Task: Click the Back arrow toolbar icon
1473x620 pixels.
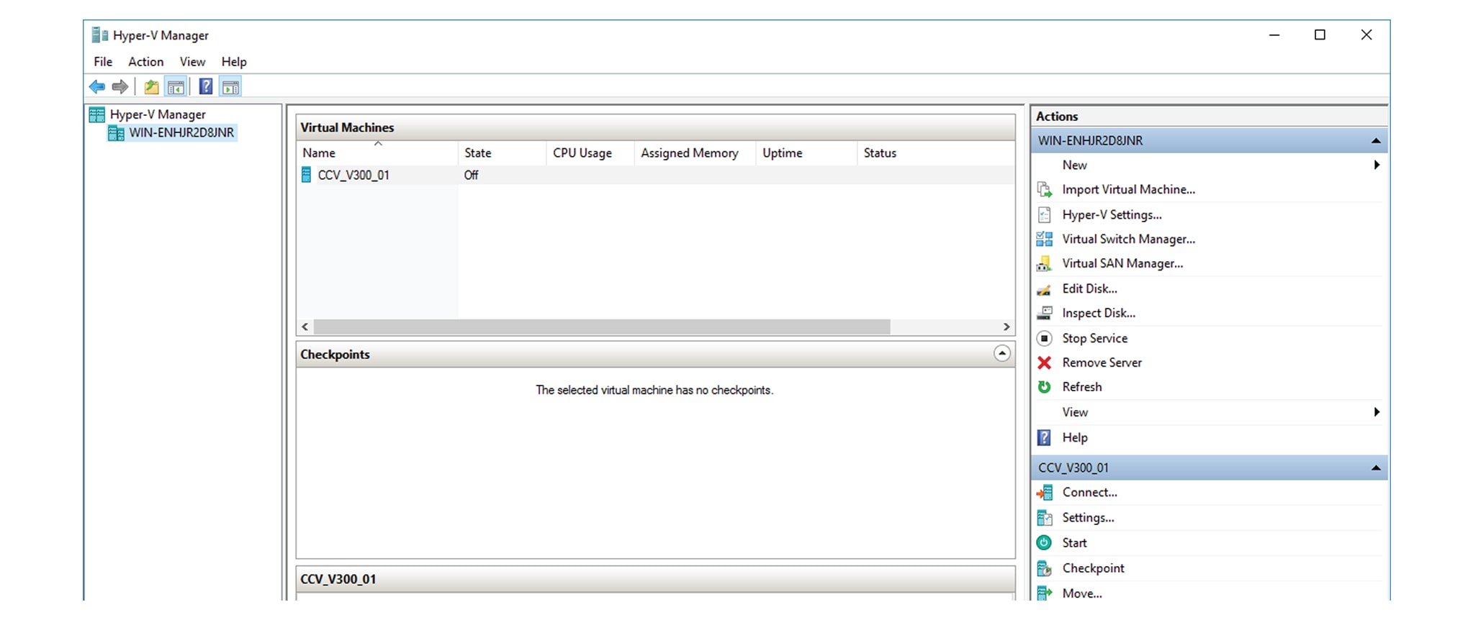Action: point(97,87)
